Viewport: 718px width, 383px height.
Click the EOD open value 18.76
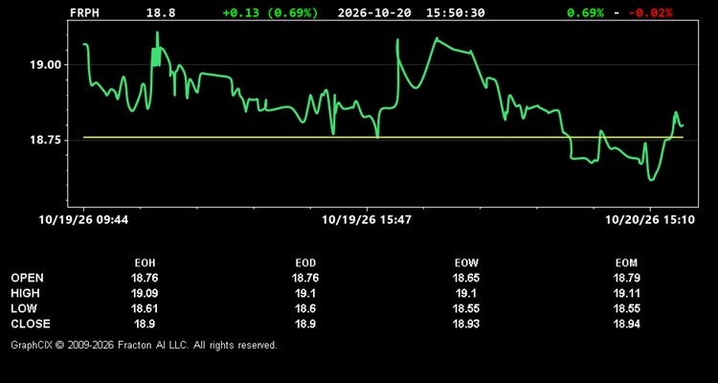click(305, 278)
